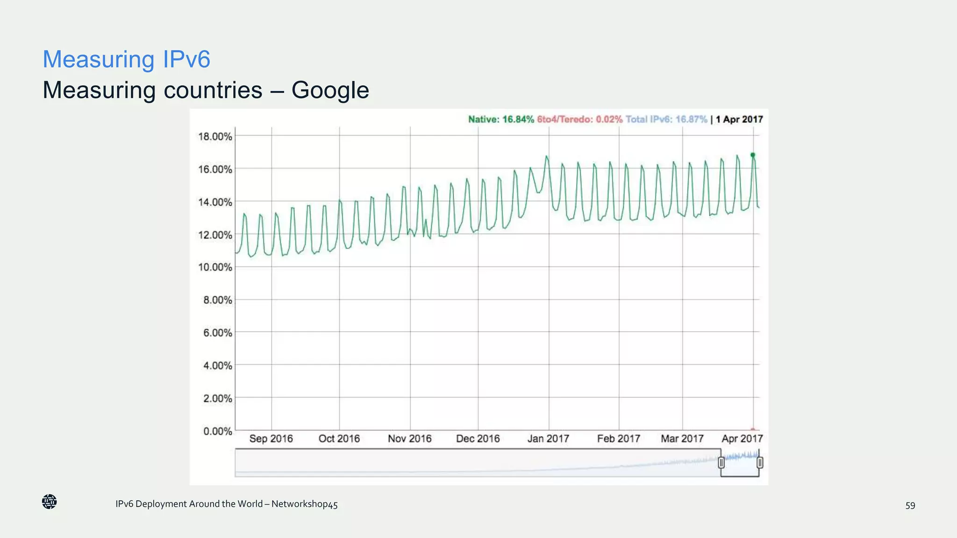This screenshot has width=957, height=538.
Task: Click the '4.00%' y-axis label
Action: [217, 365]
